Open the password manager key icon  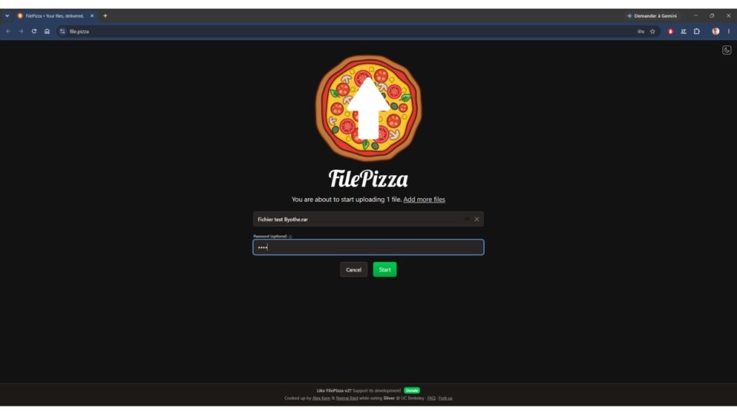click(641, 32)
